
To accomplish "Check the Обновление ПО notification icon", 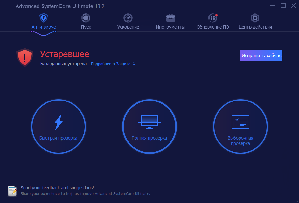I will (x=213, y=18).
